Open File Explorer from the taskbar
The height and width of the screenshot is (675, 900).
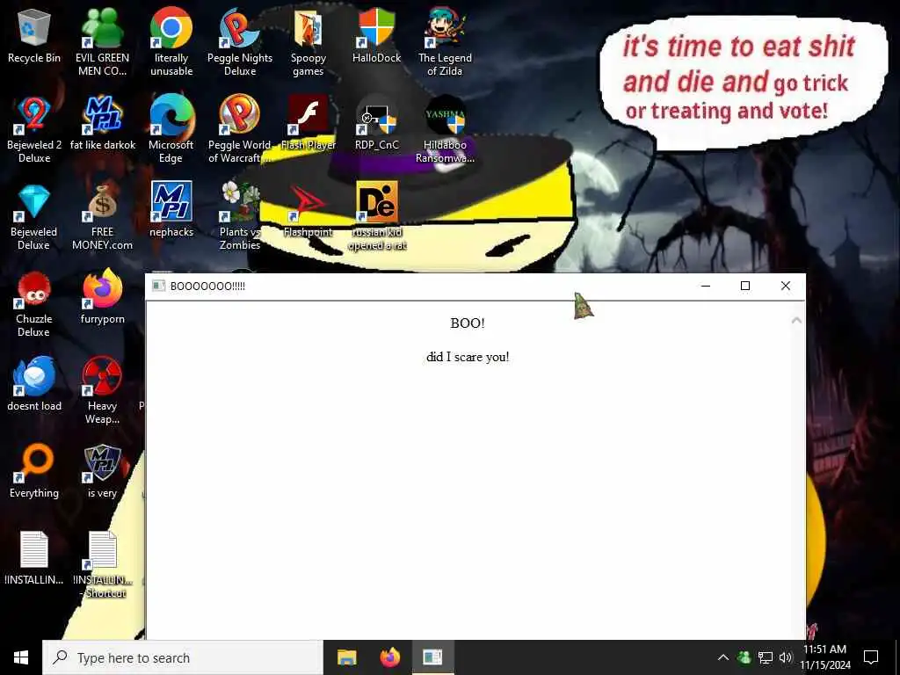(x=346, y=657)
